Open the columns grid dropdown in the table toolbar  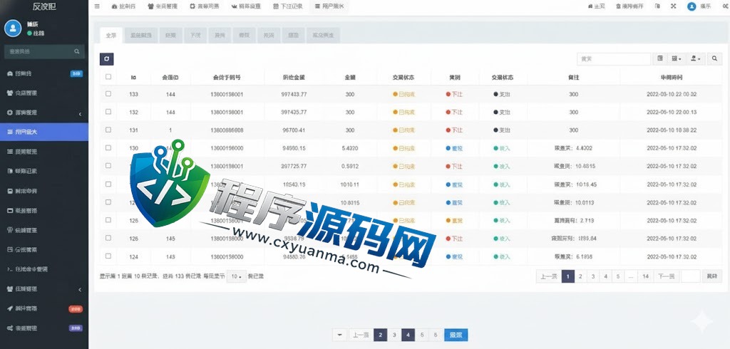pyautogui.click(x=677, y=58)
